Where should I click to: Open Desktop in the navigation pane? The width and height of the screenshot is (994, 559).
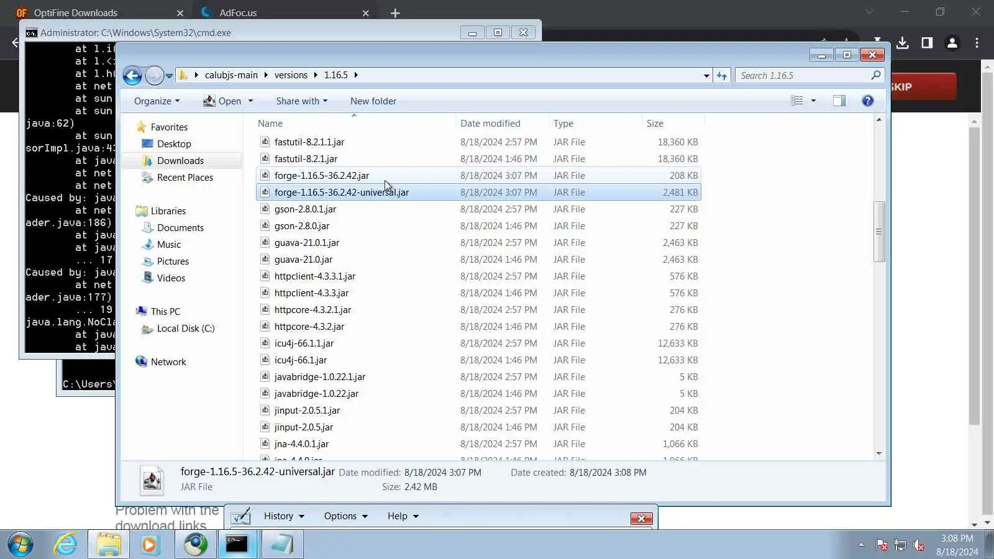tap(174, 143)
